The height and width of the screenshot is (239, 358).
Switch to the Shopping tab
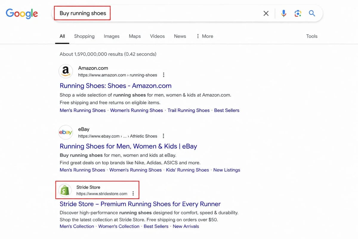(84, 36)
